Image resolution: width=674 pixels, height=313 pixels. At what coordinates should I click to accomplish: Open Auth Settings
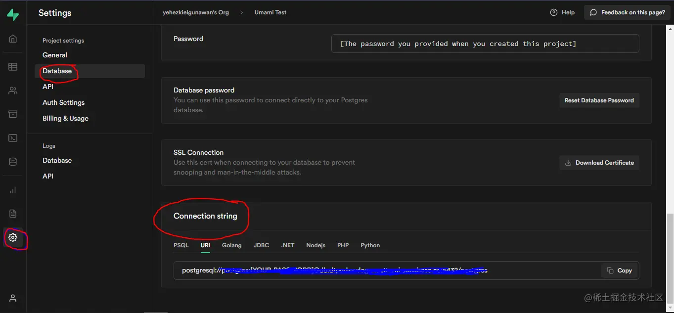(x=63, y=102)
